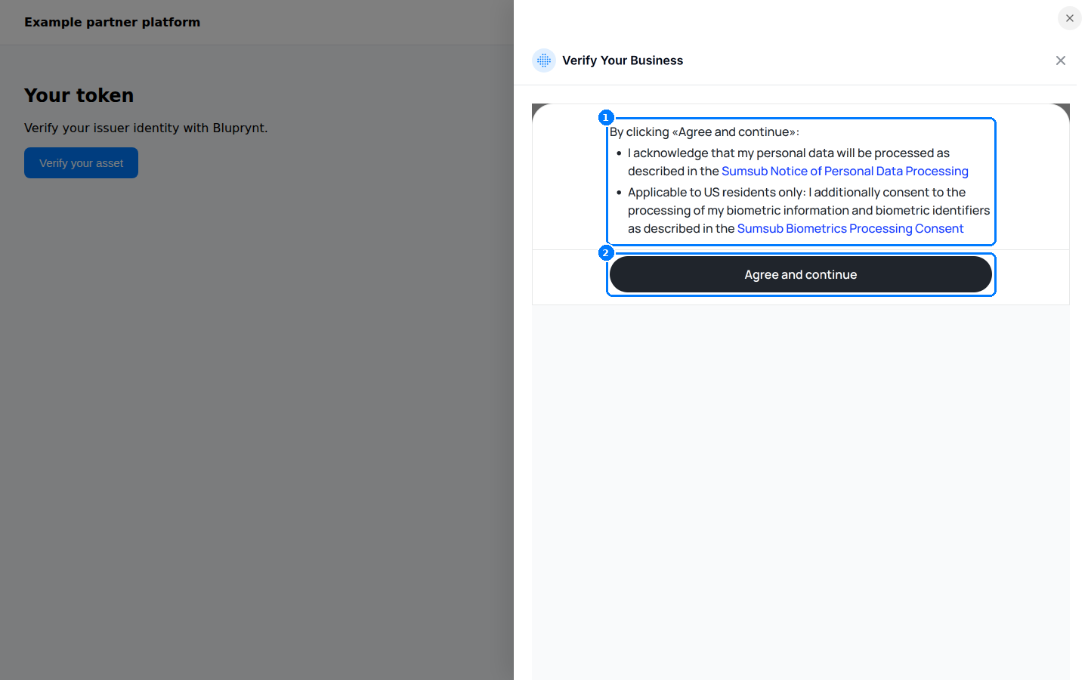The width and height of the screenshot is (1088, 680).
Task: Open Sumsub Biometrics Processing Consent link
Action: click(850, 229)
